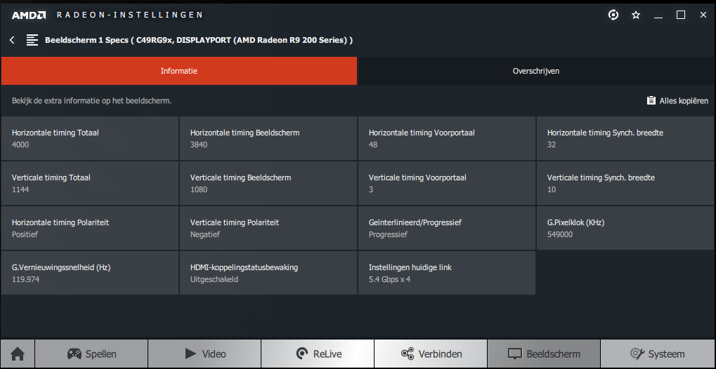
Task: Maximize the Radeon settings window
Action: click(x=680, y=15)
